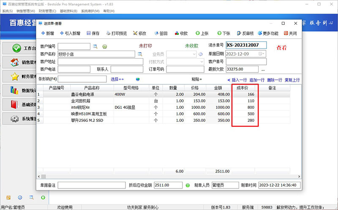This screenshot has height=210, width=338.
Task: Open the 财务管理 sidebar module
Action: tap(19, 76)
